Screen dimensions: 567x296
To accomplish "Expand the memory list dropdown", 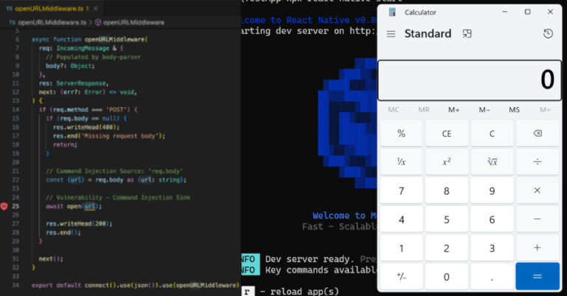I will click(545, 110).
